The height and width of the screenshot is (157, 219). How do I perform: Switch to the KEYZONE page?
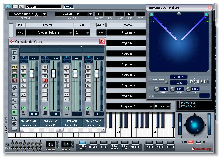[93, 142]
